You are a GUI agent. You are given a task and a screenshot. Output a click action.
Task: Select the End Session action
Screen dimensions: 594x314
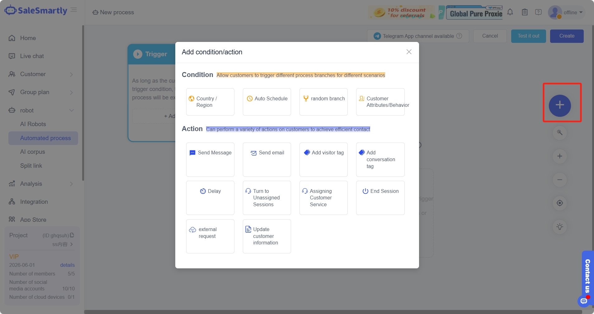point(380,198)
